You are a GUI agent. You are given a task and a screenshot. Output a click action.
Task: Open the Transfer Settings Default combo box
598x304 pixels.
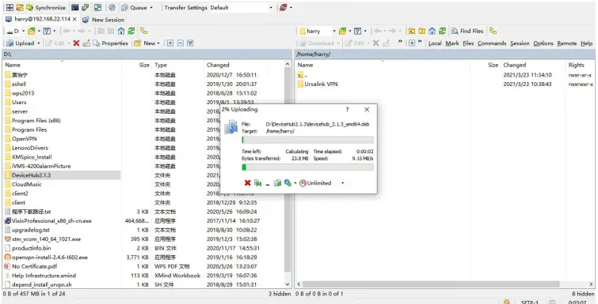click(242, 7)
